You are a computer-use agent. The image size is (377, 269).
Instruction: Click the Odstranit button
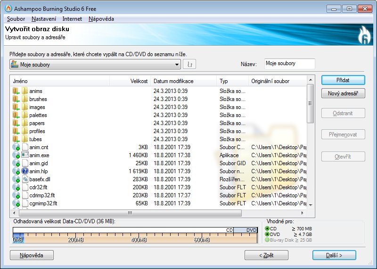343,113
